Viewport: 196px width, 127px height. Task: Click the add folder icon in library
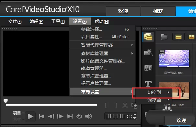164,37
